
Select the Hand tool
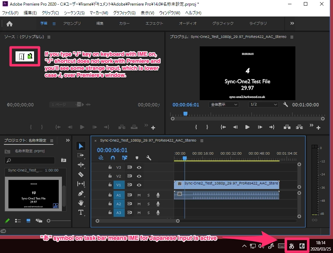[81, 203]
